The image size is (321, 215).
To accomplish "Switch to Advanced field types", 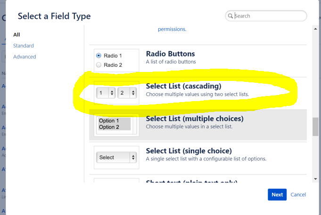I will (25, 56).
